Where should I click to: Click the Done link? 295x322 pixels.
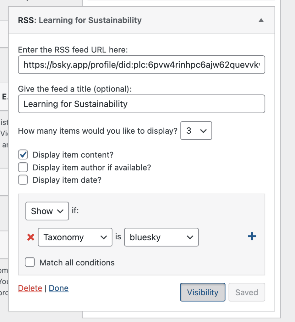(x=59, y=288)
